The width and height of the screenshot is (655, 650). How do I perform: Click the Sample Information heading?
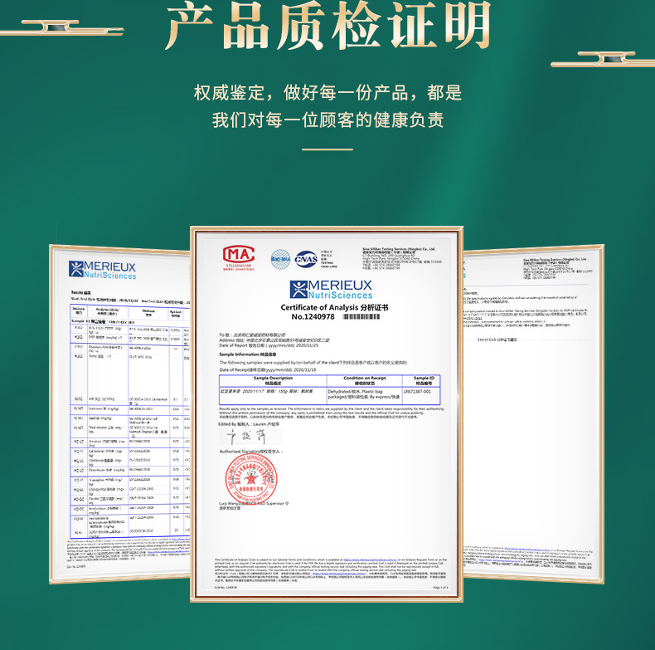coord(248,354)
